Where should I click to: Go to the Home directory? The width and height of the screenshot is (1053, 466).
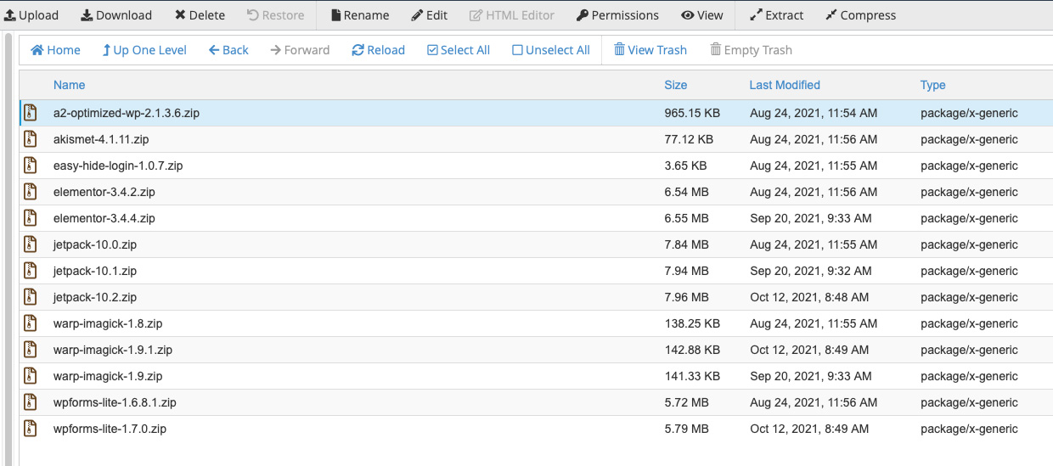[55, 50]
